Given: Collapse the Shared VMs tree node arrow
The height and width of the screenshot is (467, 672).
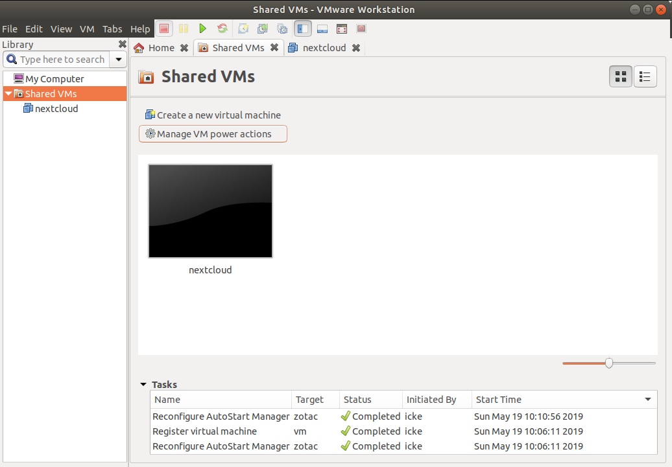Looking at the screenshot, I should pyautogui.click(x=8, y=93).
